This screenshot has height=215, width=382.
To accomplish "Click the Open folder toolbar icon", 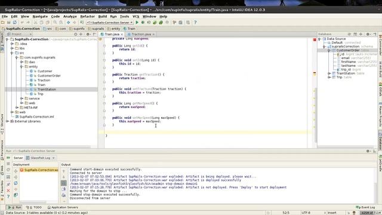I will coord(2,23).
